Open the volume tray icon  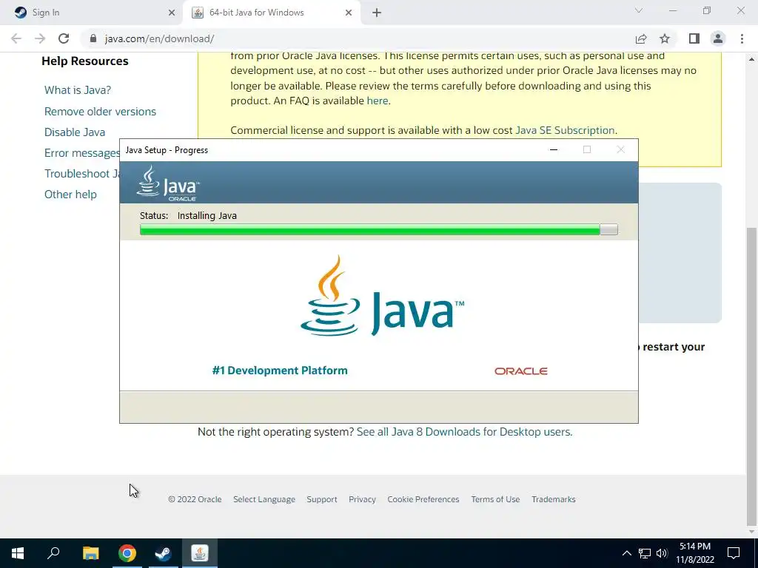662,553
